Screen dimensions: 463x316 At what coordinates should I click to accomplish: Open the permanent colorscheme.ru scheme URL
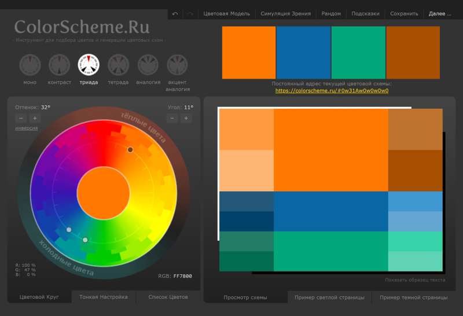pyautogui.click(x=332, y=91)
